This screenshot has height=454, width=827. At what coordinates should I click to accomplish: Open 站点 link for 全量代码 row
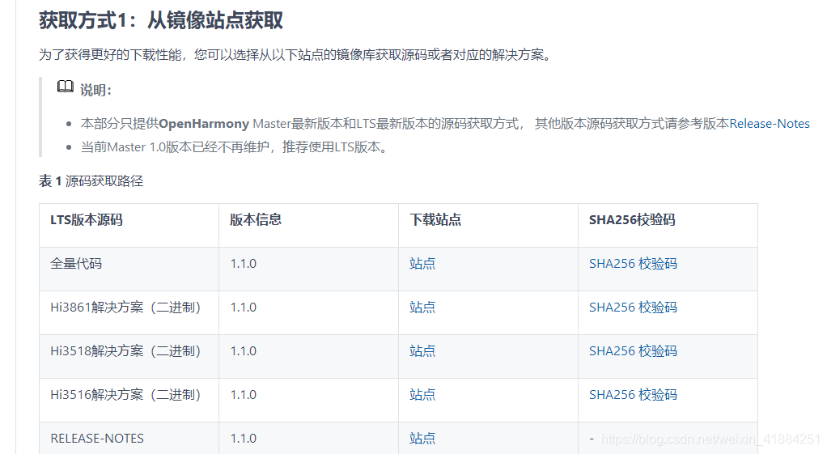tap(422, 264)
